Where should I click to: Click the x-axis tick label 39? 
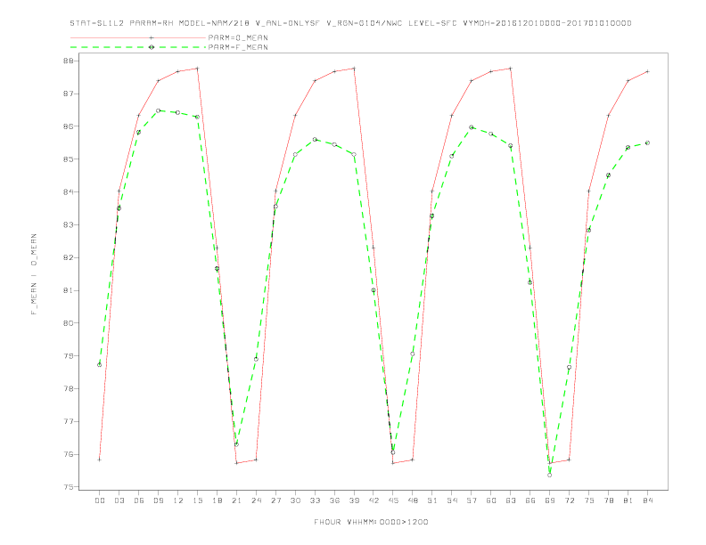point(354,500)
